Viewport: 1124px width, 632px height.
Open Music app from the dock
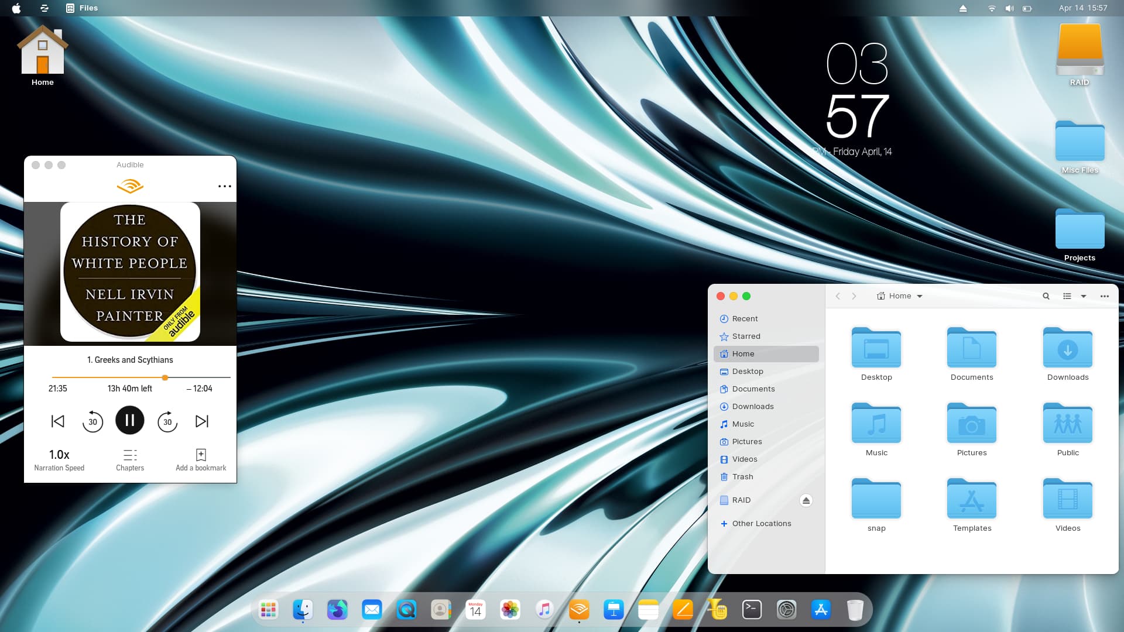pyautogui.click(x=544, y=610)
